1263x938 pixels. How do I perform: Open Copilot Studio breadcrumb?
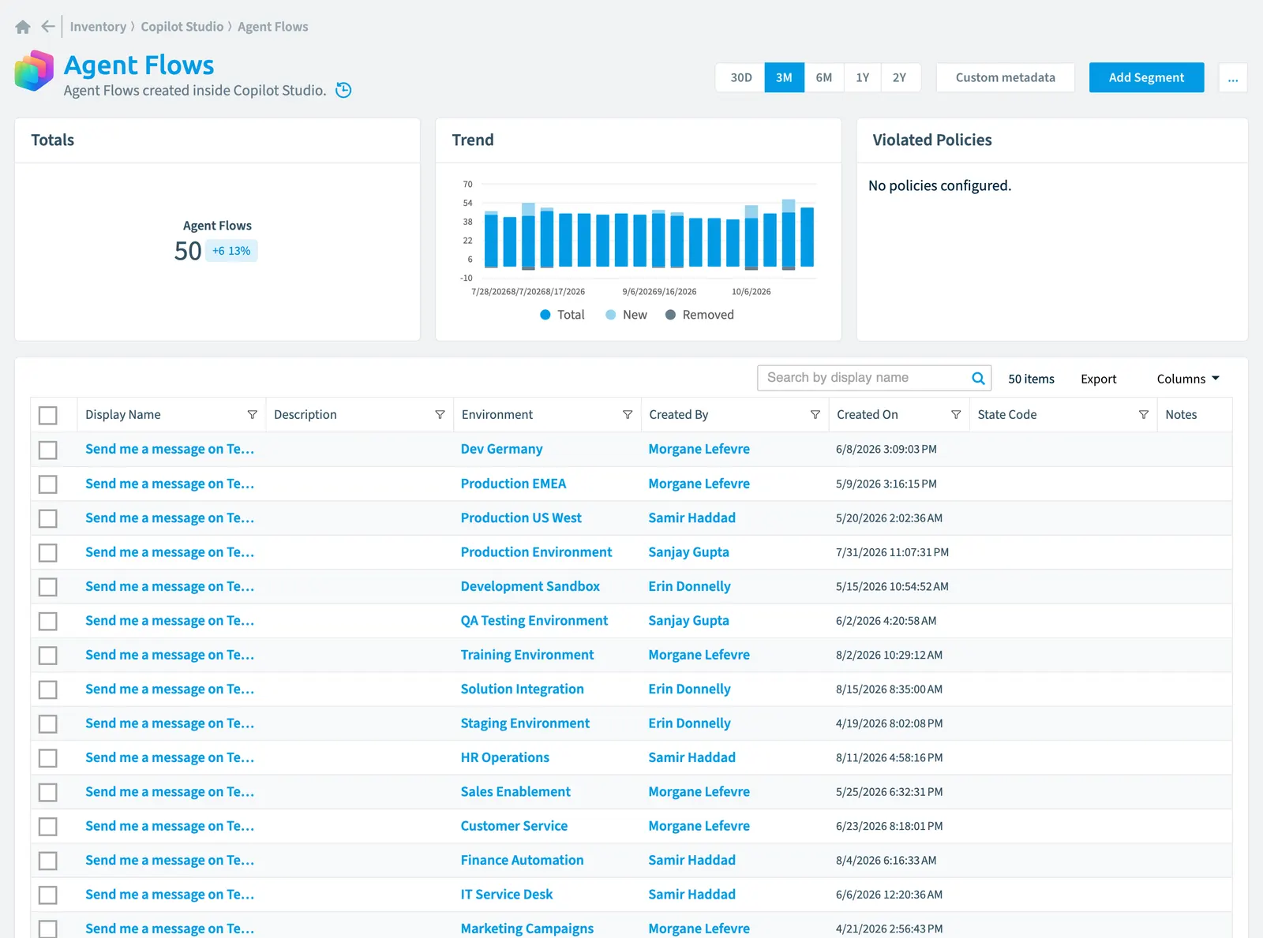[x=182, y=27]
